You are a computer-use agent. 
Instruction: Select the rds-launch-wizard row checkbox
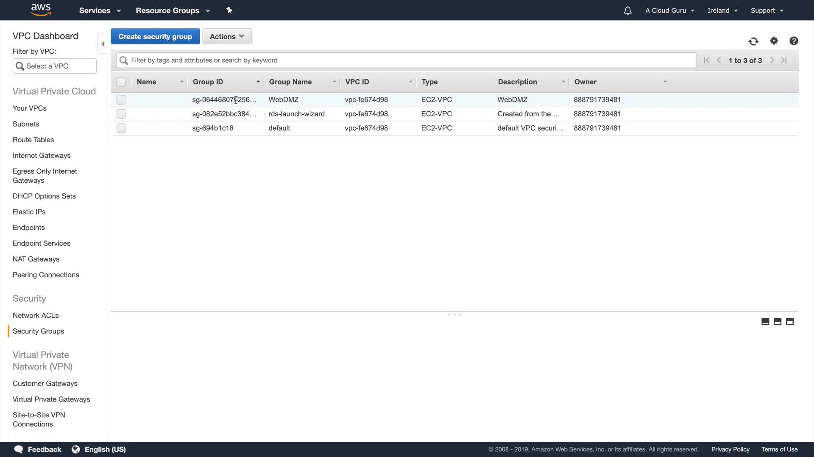click(121, 114)
